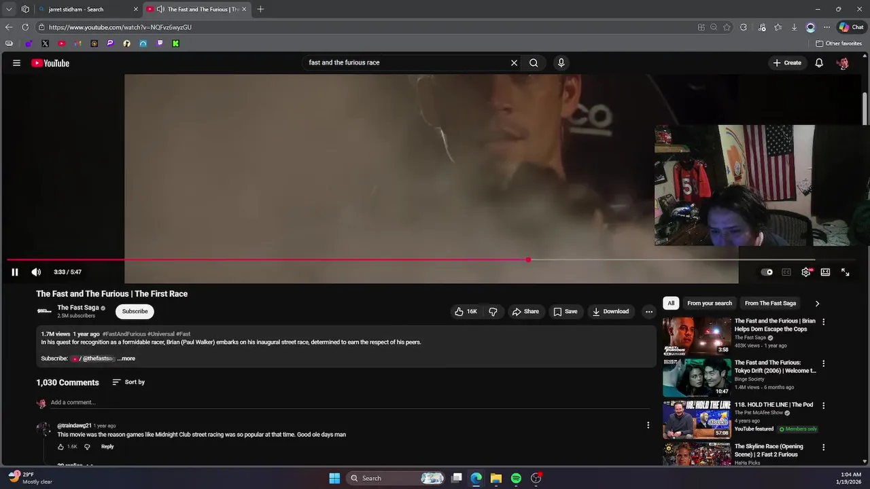Show more filter chips with right arrow
The width and height of the screenshot is (870, 489).
point(817,304)
